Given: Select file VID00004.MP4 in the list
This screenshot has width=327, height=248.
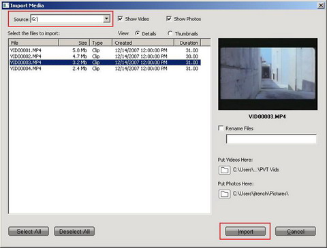Looking at the screenshot, I should 26,69.
